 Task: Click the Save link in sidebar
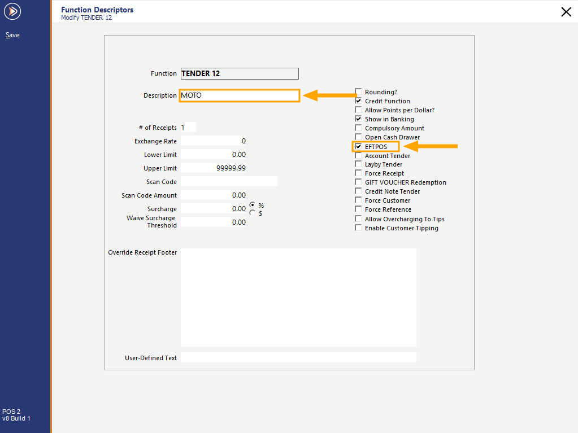pos(12,34)
